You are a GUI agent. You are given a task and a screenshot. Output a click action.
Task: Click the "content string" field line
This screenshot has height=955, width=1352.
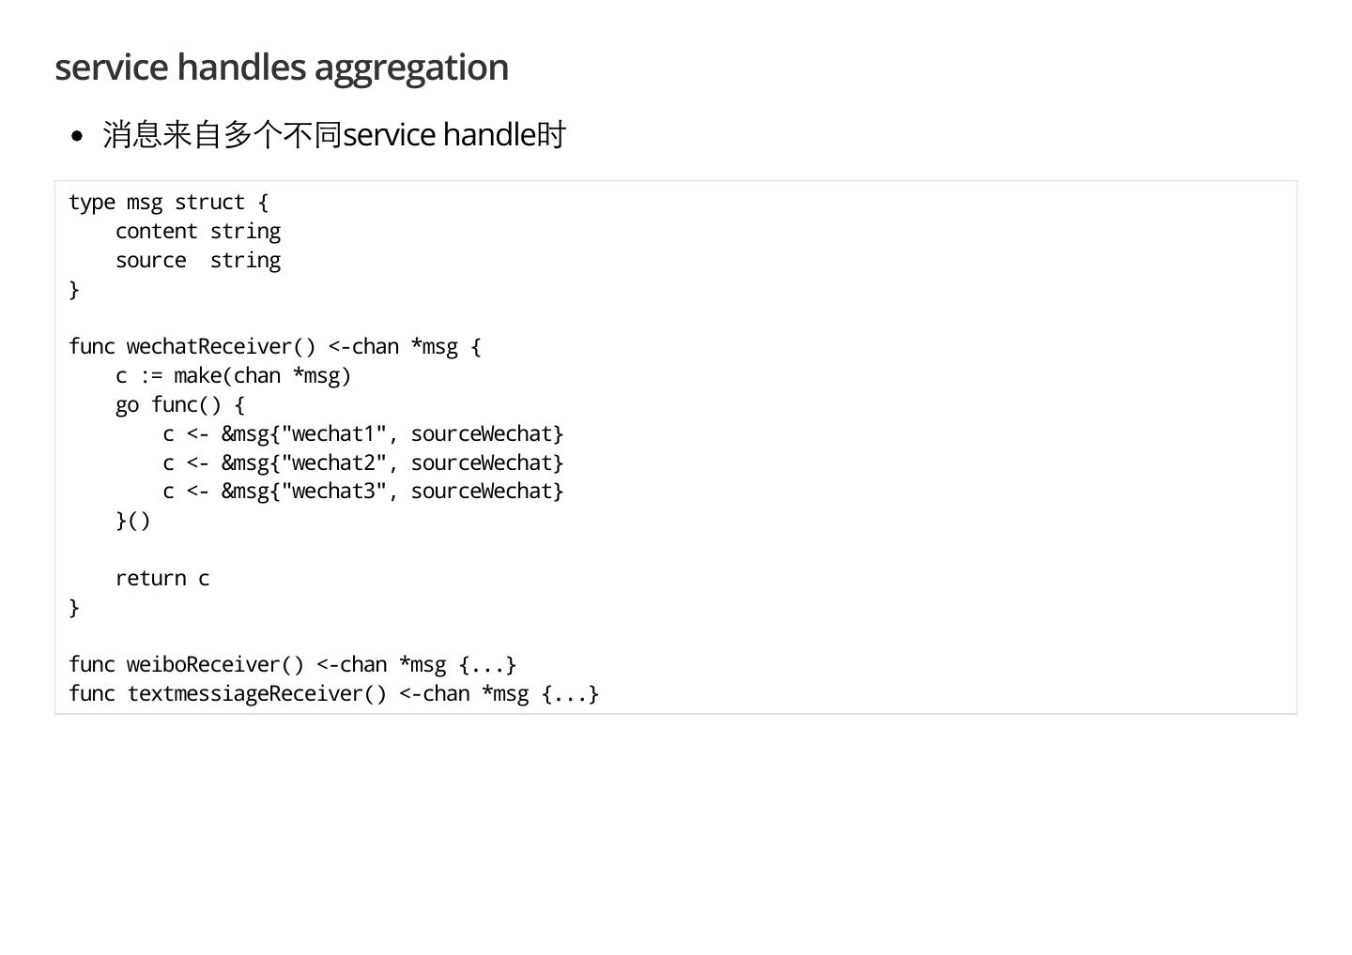point(197,232)
